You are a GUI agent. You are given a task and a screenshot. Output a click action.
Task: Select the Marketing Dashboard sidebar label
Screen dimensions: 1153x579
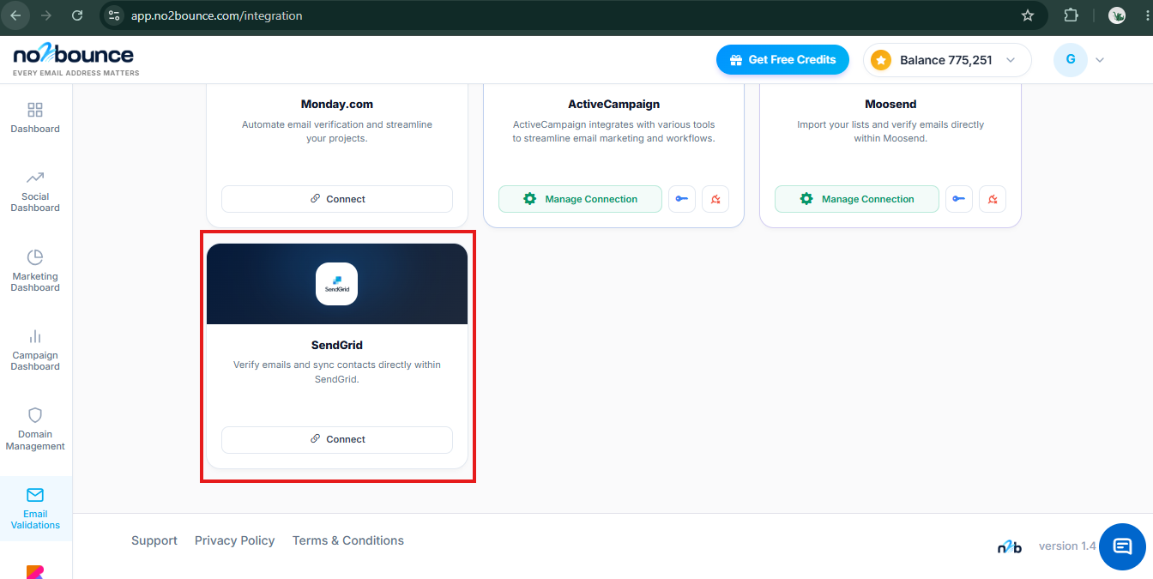(x=35, y=282)
